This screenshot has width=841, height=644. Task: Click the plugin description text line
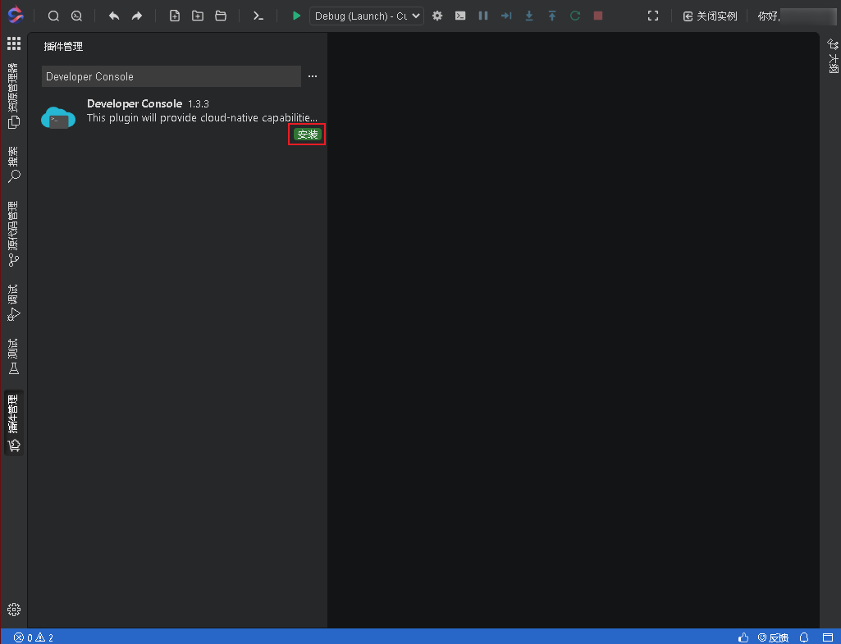(202, 118)
